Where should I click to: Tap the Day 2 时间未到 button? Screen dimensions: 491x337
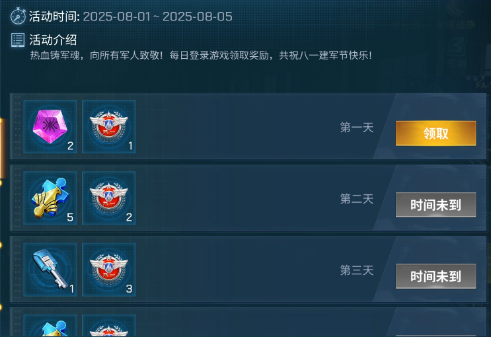435,205
